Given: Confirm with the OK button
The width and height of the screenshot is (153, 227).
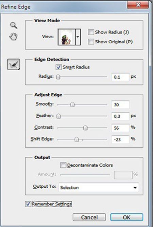Looking at the screenshot, I should coord(127,217).
